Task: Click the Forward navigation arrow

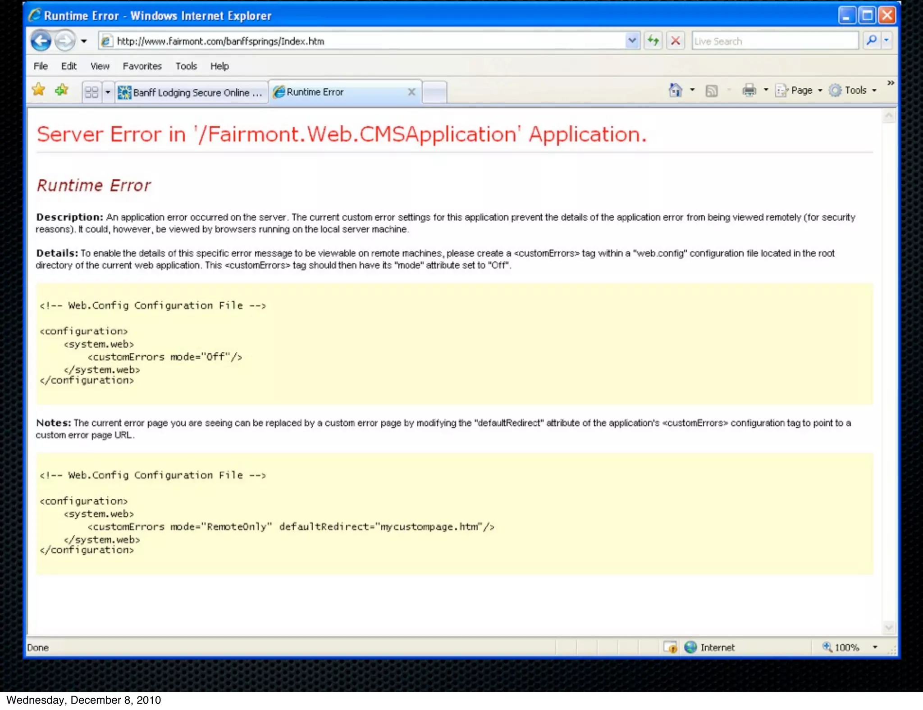Action: pyautogui.click(x=65, y=41)
